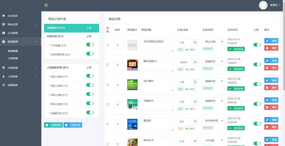Screen dimensions: 285x146
Task: Click pencil icon in 设计素材 row
Action: [267, 80]
